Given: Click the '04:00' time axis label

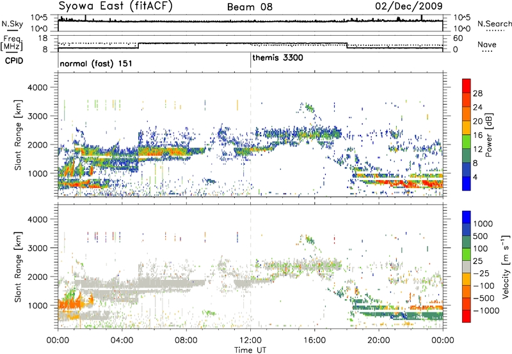Looking at the screenshot, I should pyautogui.click(x=122, y=341).
